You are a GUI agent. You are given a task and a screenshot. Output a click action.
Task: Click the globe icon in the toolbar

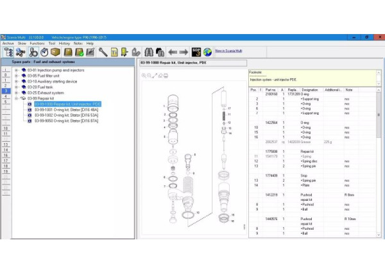tap(207, 51)
